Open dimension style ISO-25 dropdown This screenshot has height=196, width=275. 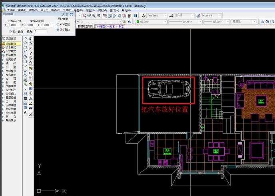184,16
